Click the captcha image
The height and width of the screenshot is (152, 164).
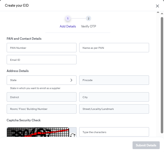pos(38,133)
